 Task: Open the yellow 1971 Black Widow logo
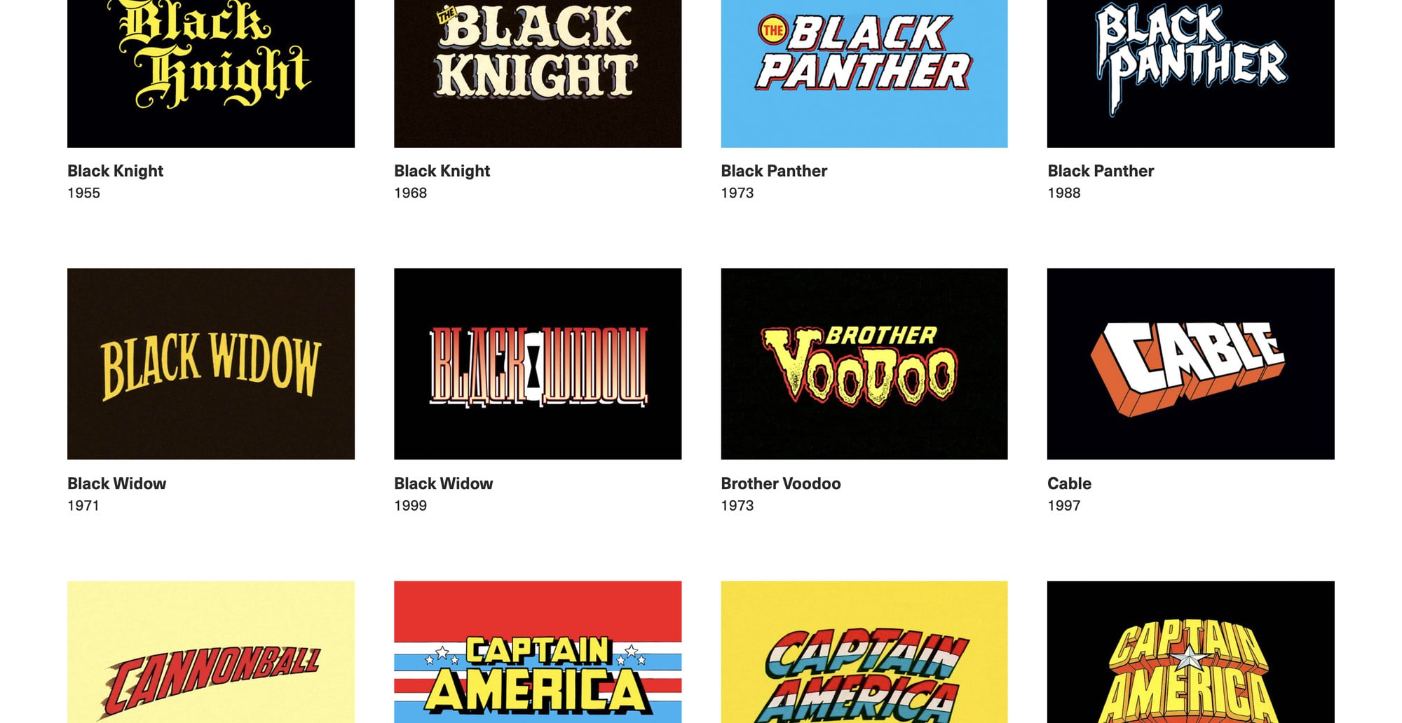211,364
